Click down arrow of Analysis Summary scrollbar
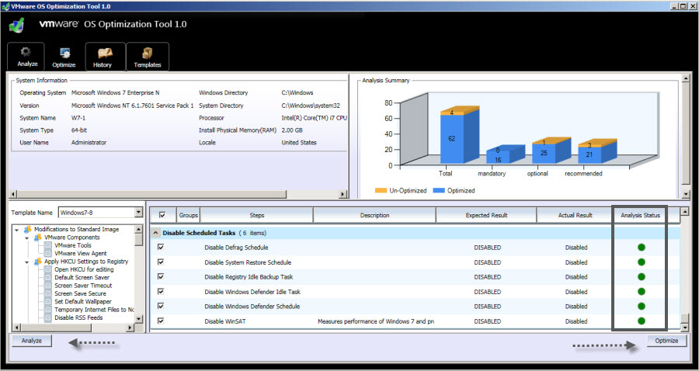 coord(686,194)
